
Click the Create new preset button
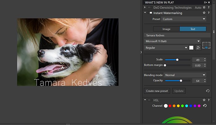pos(157,91)
